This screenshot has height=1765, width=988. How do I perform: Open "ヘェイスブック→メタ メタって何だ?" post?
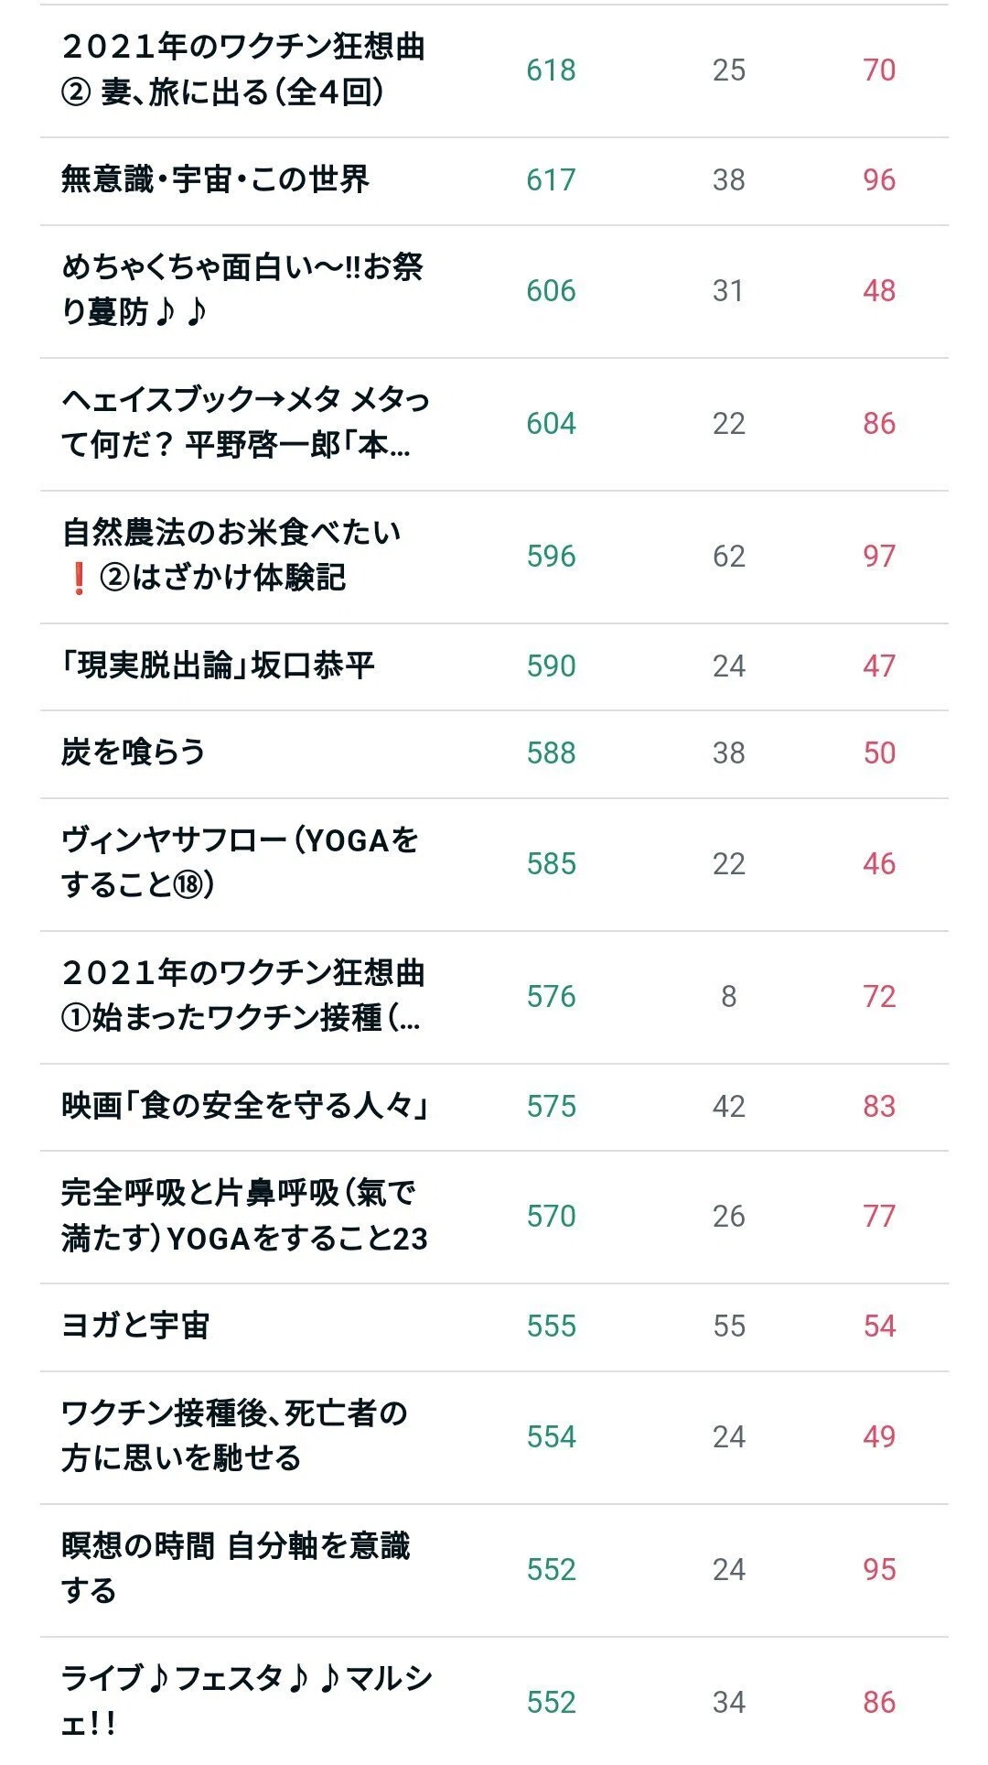pos(245,423)
